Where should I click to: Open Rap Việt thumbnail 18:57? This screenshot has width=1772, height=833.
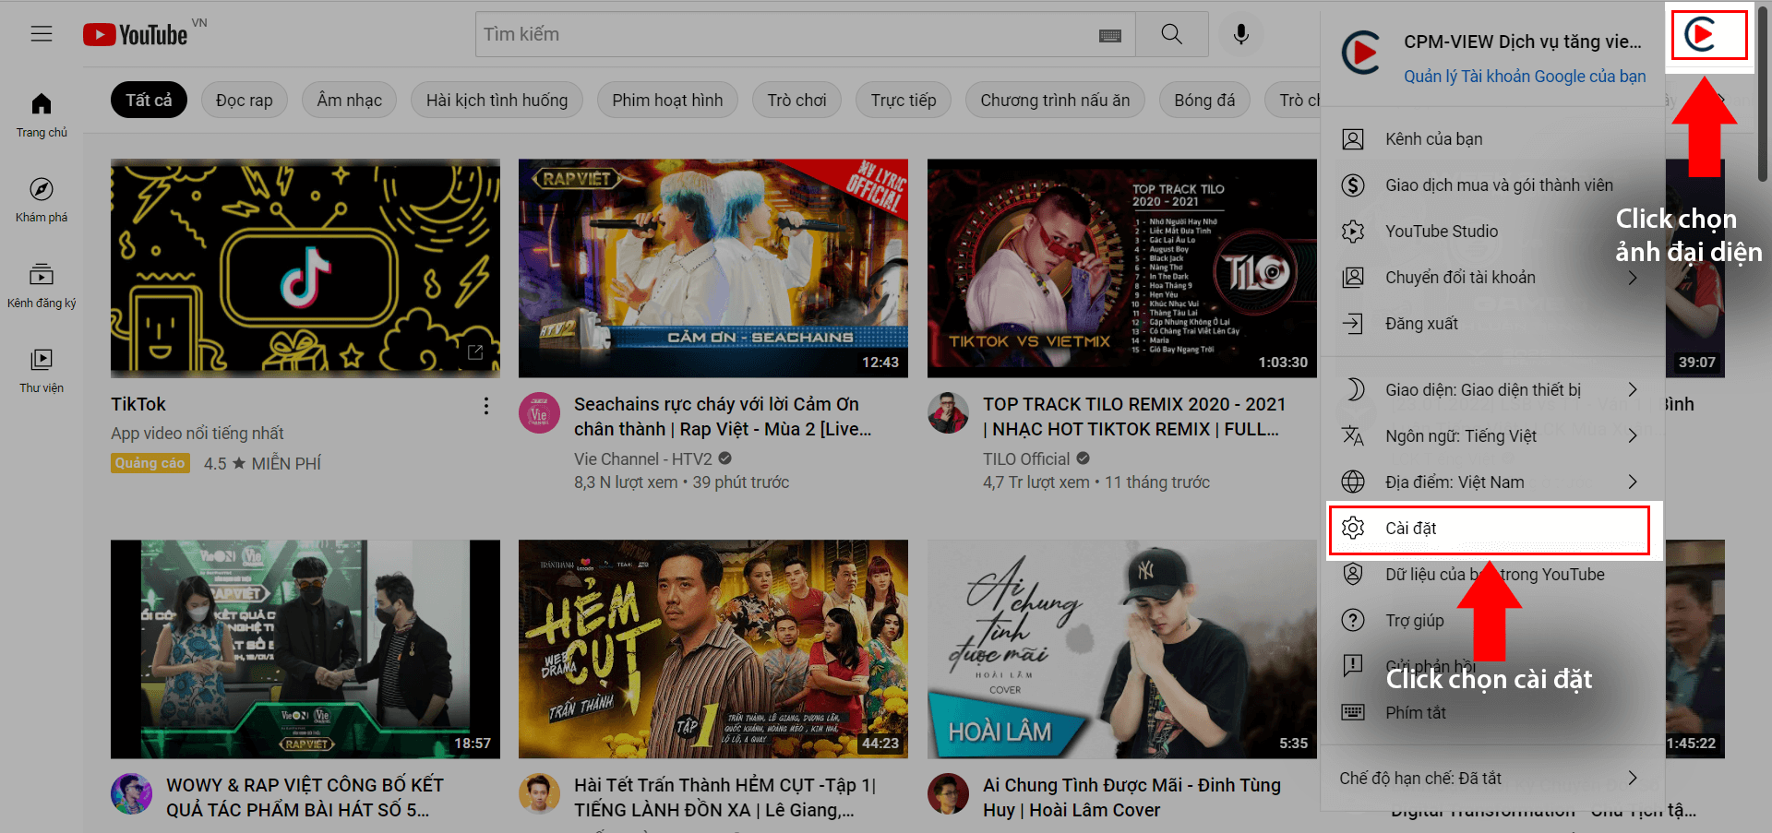pyautogui.click(x=305, y=649)
